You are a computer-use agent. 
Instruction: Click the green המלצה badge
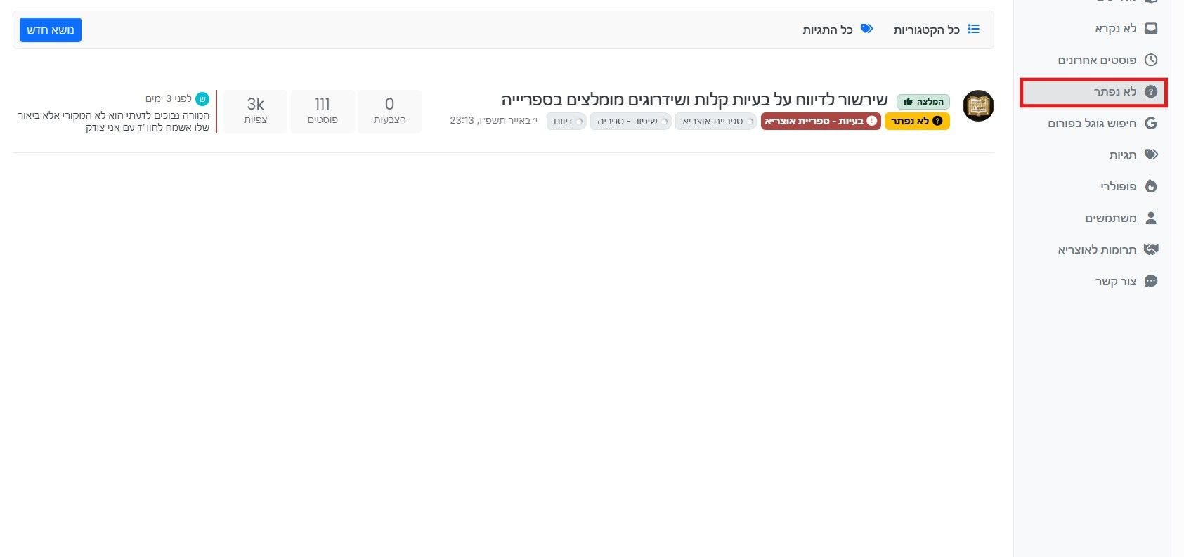click(x=923, y=102)
